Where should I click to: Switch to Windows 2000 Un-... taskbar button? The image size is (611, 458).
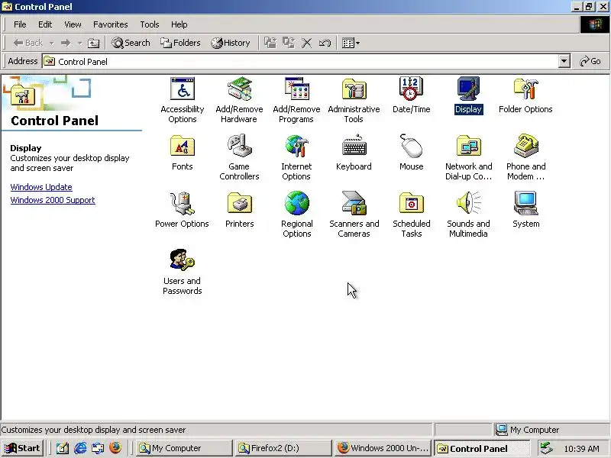coord(383,448)
